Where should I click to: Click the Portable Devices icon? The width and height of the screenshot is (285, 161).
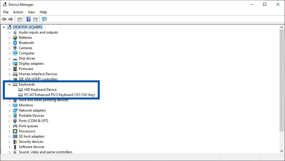click(15, 116)
